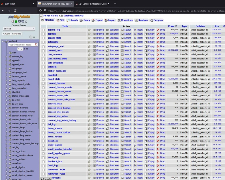This screenshot has height=180, width=225.
Task: Open the page number dropdown in sidebar
Action: 20,49
